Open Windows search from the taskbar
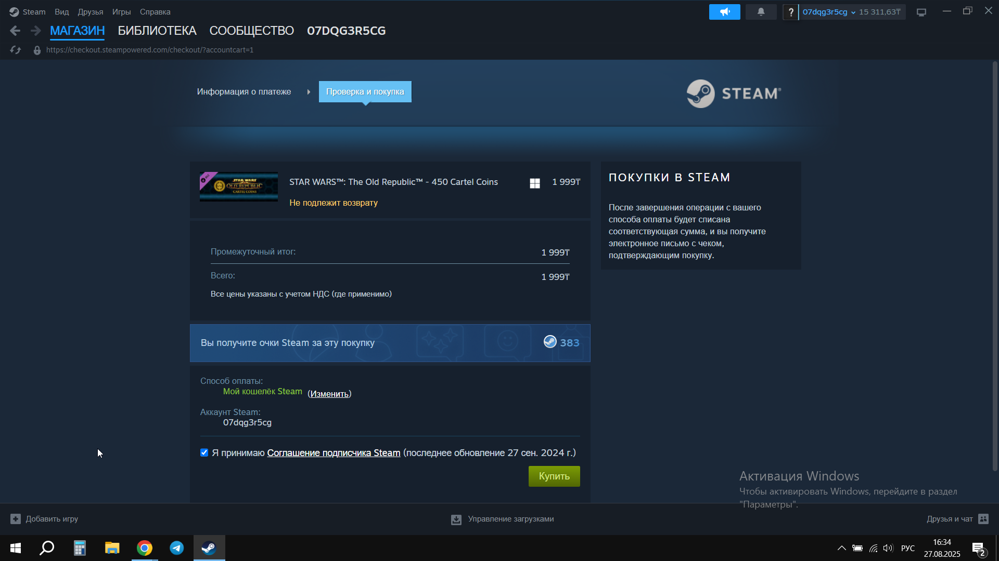 click(x=47, y=548)
